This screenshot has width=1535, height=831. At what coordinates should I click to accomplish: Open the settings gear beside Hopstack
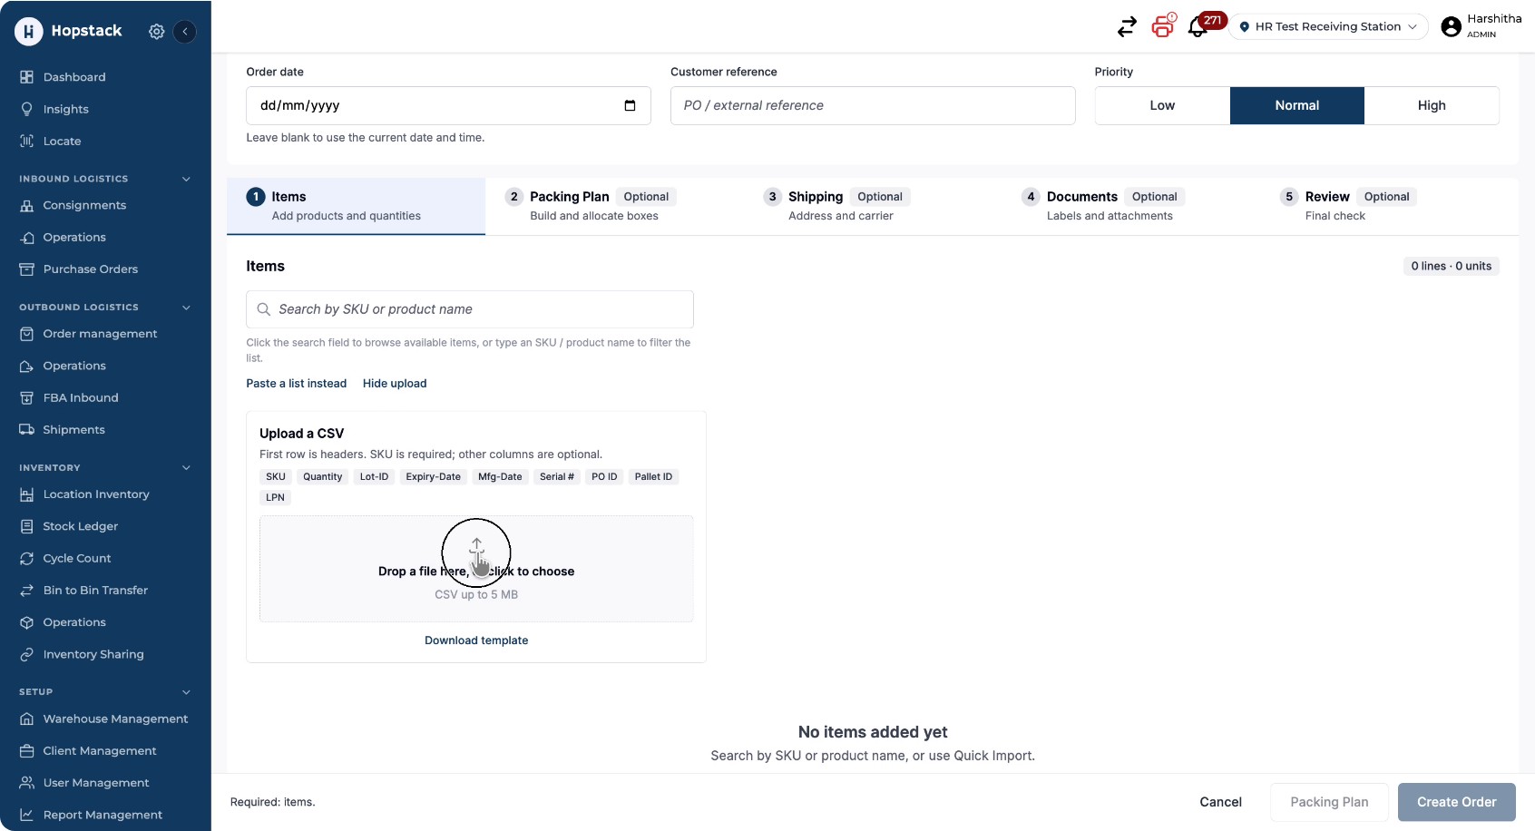click(156, 32)
